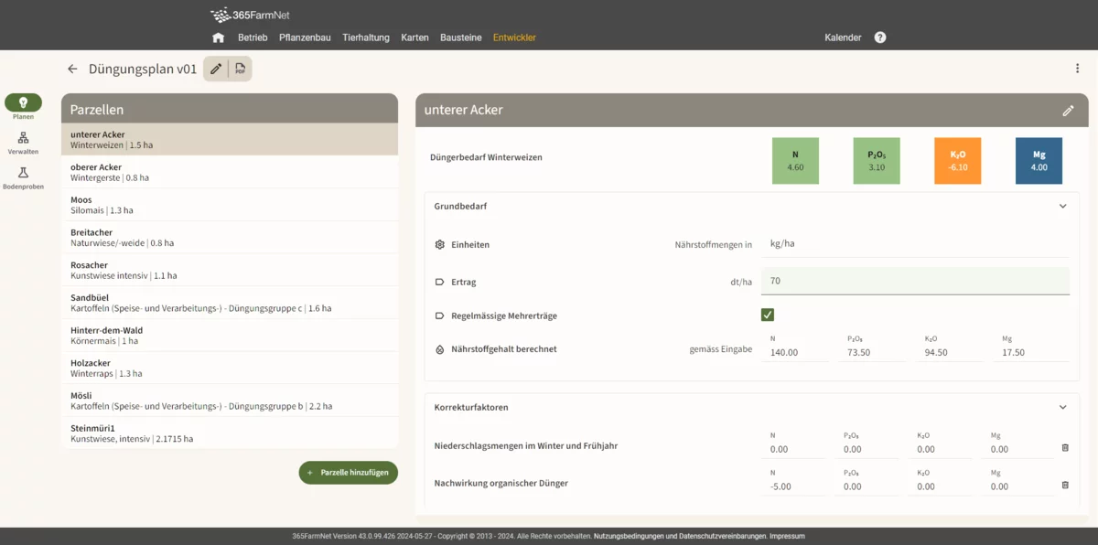Open the Planen lightbulb sidebar icon
The image size is (1098, 545).
pyautogui.click(x=23, y=102)
